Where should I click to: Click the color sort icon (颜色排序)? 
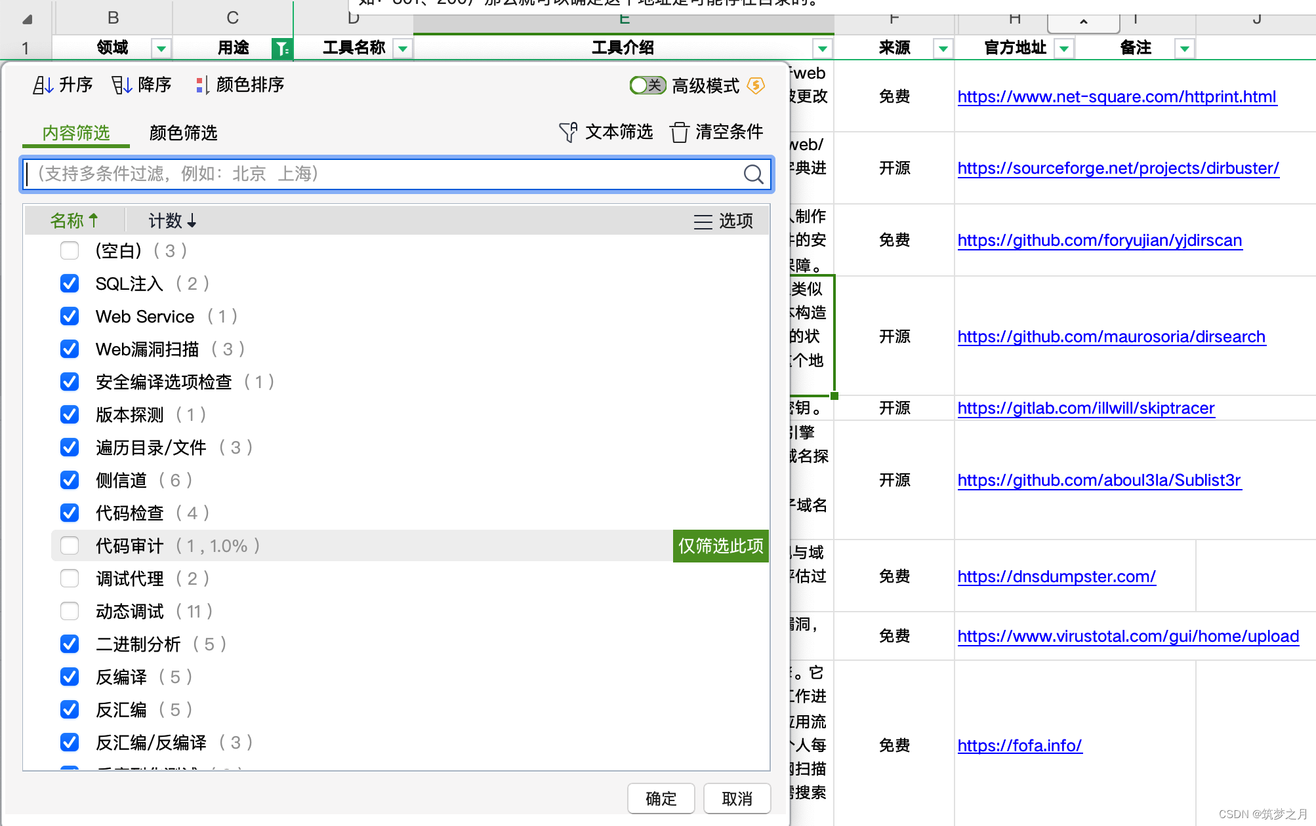point(202,85)
